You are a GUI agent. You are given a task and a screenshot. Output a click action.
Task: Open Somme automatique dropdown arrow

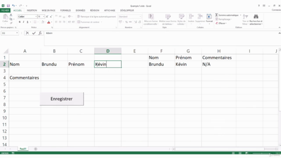(x=241, y=15)
